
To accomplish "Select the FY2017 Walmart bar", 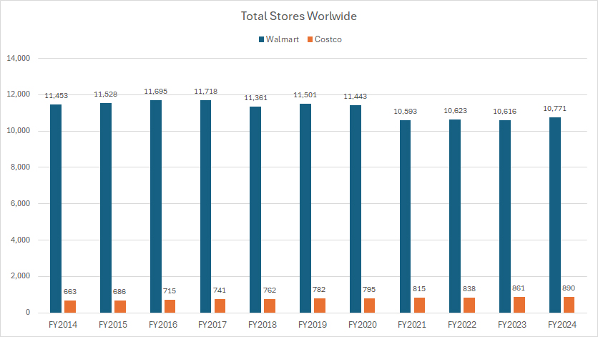I will [205, 207].
